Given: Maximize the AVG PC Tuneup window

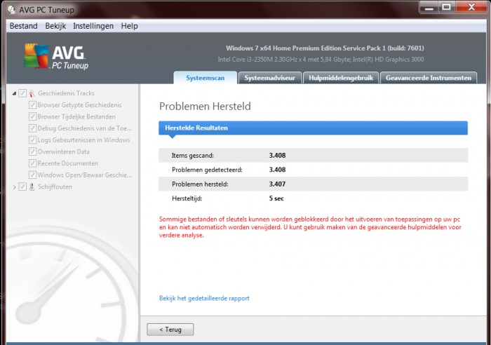Looking at the screenshot, I should (447, 7).
